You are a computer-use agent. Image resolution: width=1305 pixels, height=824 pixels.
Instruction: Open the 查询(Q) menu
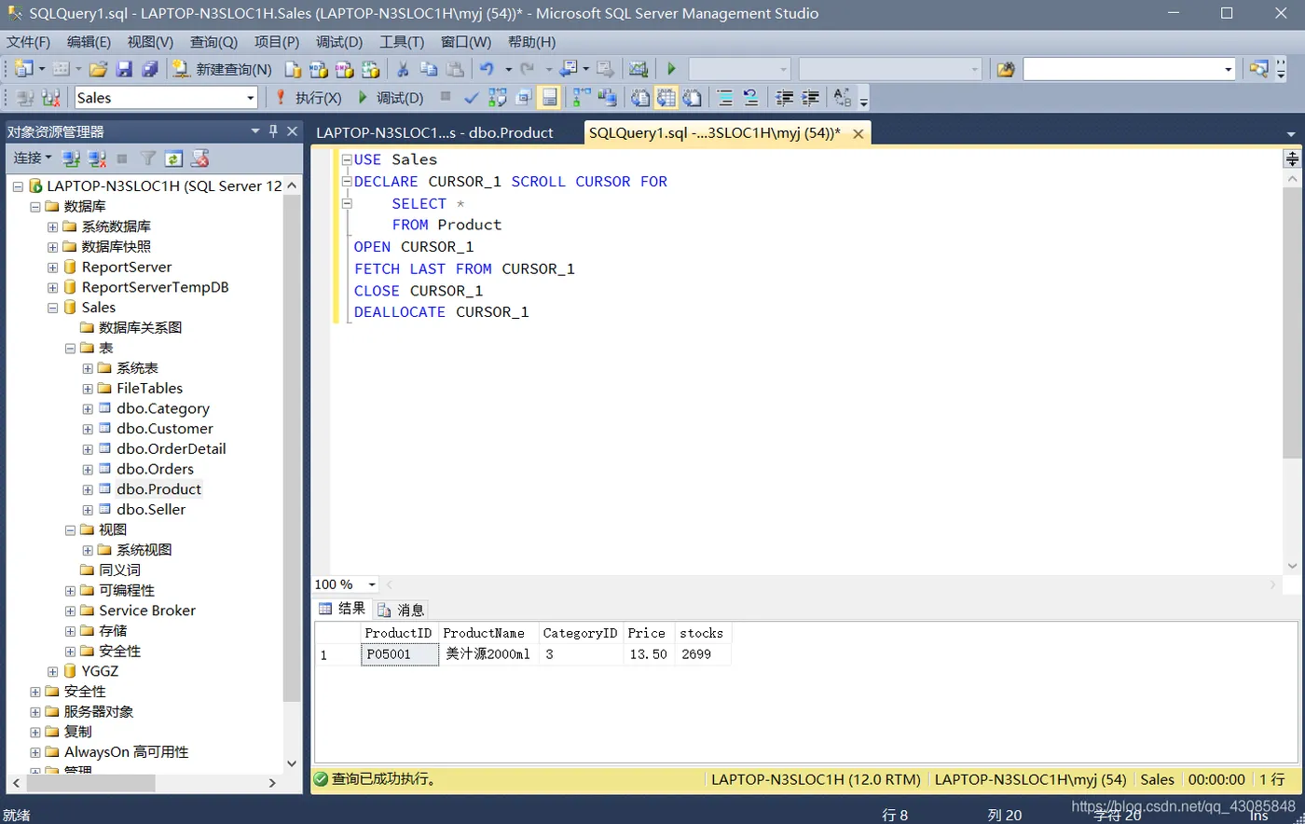[213, 42]
